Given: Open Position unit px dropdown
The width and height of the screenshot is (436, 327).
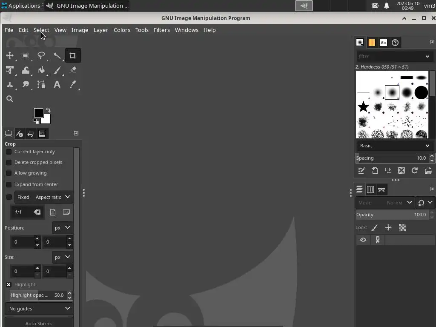Looking at the screenshot, I should tap(63, 228).
